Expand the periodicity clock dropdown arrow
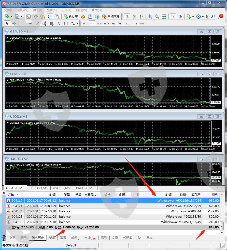The width and height of the screenshot is (227, 250). tap(203, 17)
